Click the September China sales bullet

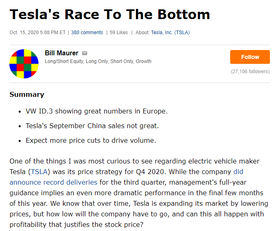pos(92,126)
